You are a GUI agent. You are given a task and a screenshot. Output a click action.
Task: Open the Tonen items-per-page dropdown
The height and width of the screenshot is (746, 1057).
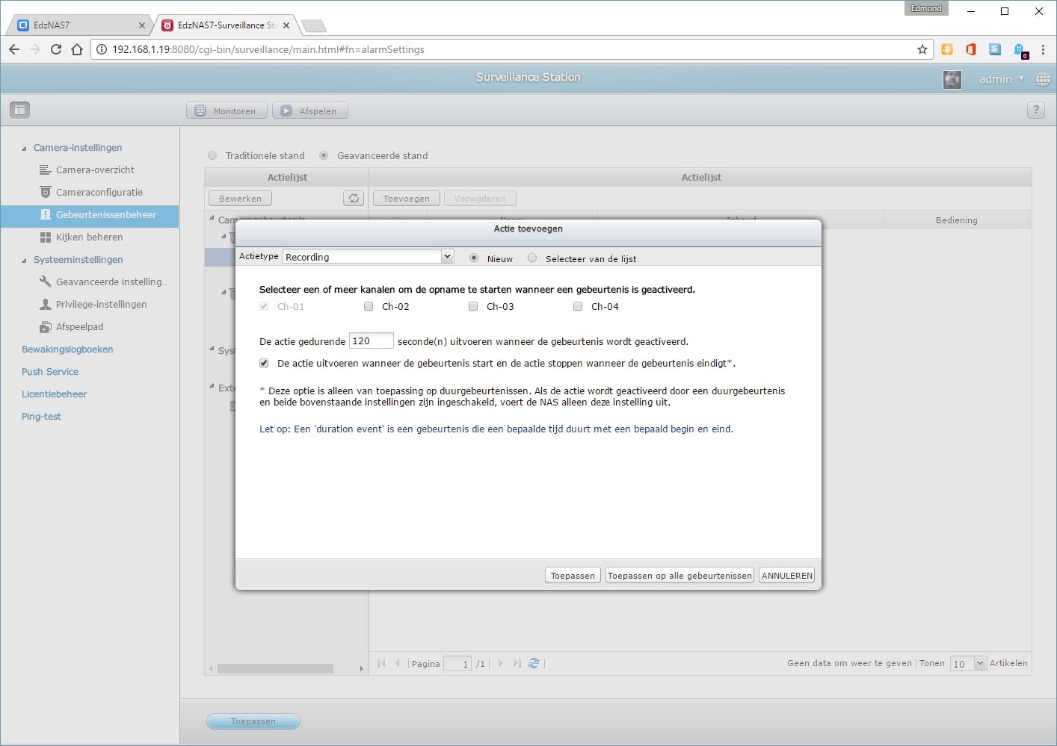(x=968, y=663)
